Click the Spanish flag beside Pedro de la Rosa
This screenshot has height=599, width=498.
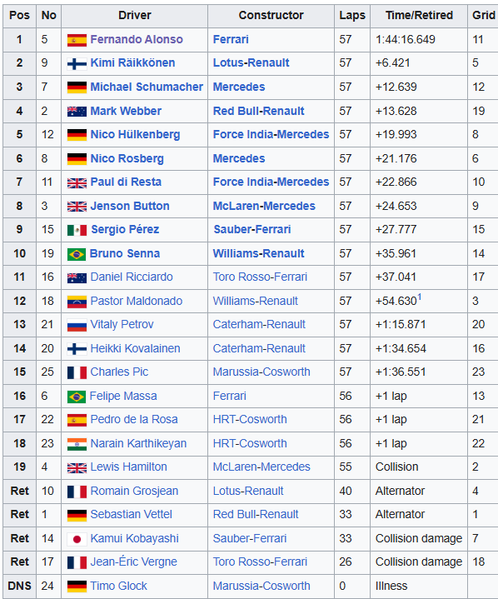(77, 420)
